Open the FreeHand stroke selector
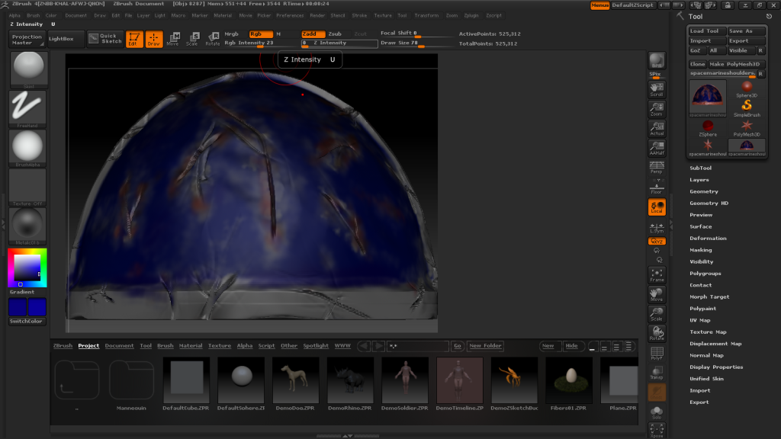This screenshot has width=781, height=439. click(x=27, y=108)
